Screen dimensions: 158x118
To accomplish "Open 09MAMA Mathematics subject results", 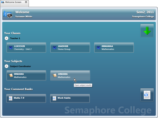I will tap(26, 75).
